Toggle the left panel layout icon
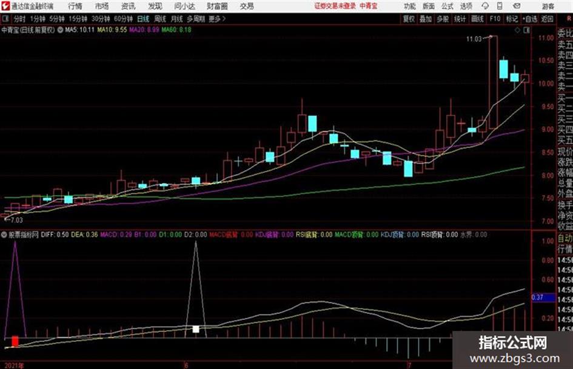This screenshot has width=573, height=369. [5, 19]
